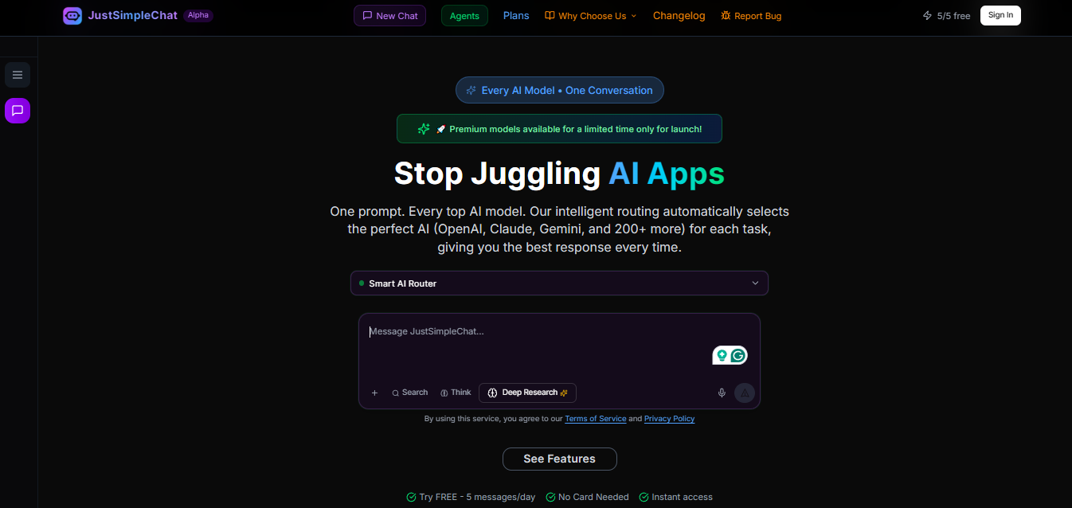Click the Stop Juggling AI Apps headline

pos(559,173)
